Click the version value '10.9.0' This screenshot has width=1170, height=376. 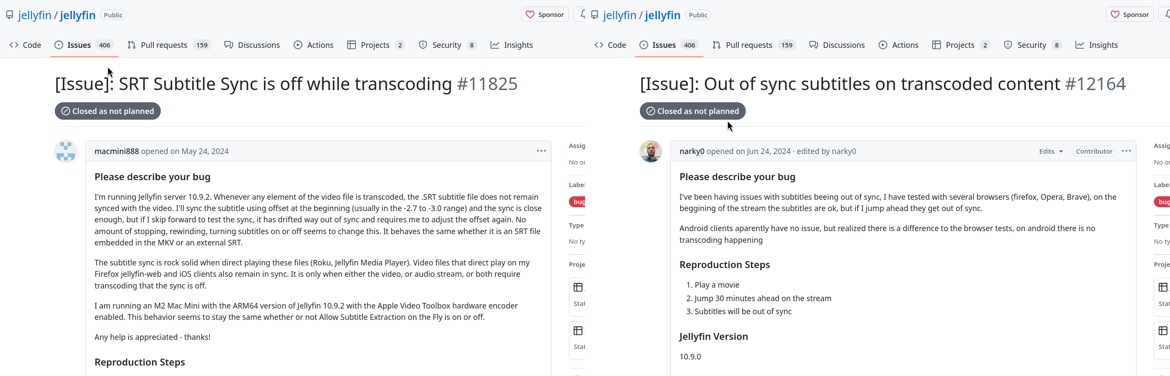[x=690, y=357]
